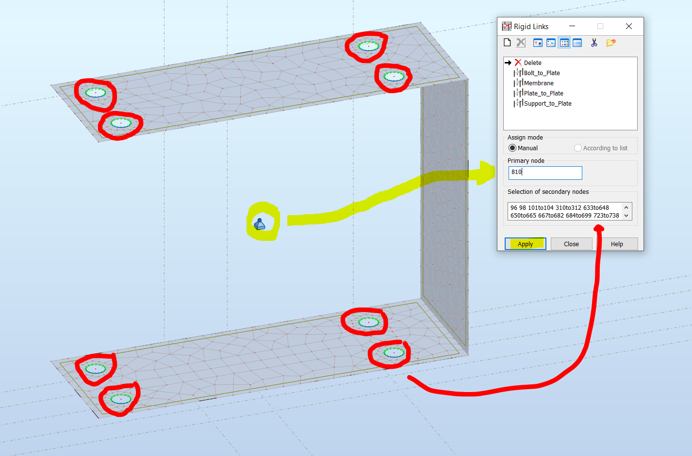
Task: Open the folder icon in the toolbar
Action: [x=610, y=43]
